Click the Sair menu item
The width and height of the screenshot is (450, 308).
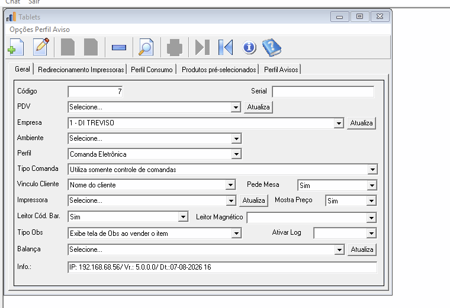[34, 2]
